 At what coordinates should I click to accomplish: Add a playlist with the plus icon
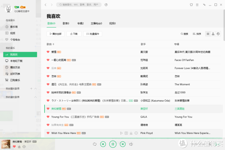pyautogui.click(x=31, y=89)
